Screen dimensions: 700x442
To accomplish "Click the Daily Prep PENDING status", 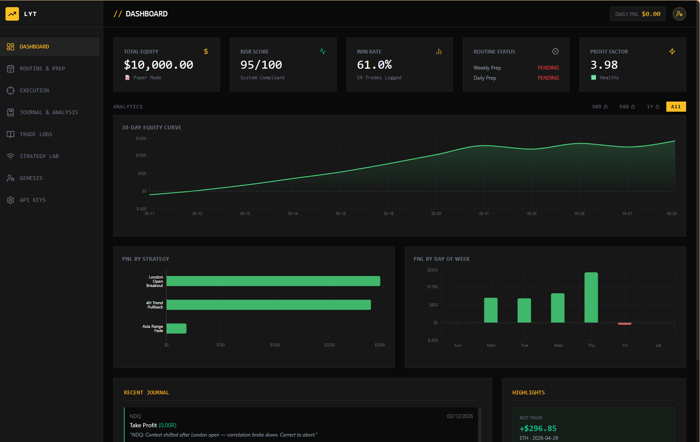I will point(548,78).
